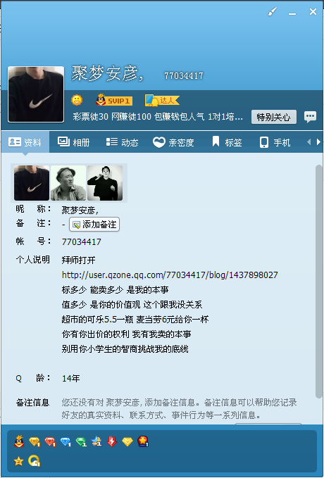
Task: Select the 标签 tab
Action: 227,142
